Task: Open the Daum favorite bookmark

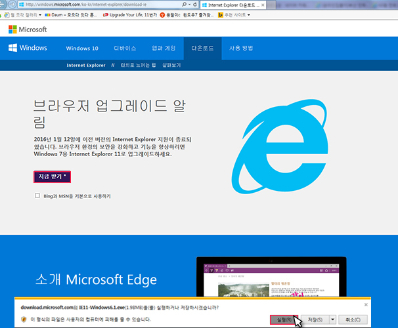Action: [x=71, y=15]
